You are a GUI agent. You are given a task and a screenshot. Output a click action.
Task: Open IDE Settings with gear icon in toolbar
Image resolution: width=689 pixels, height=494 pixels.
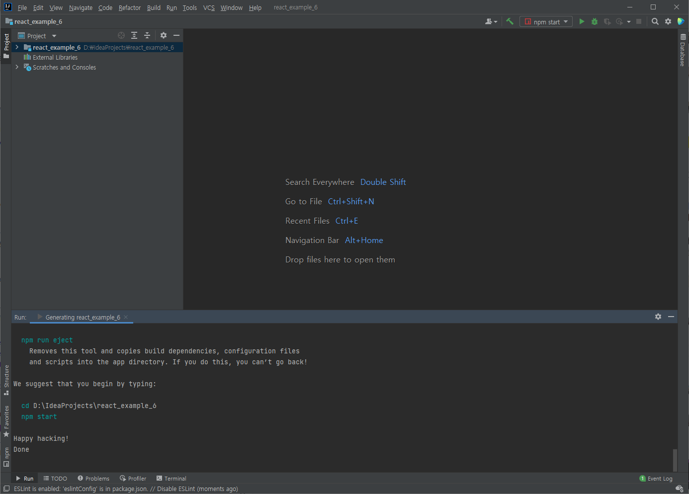click(x=668, y=21)
